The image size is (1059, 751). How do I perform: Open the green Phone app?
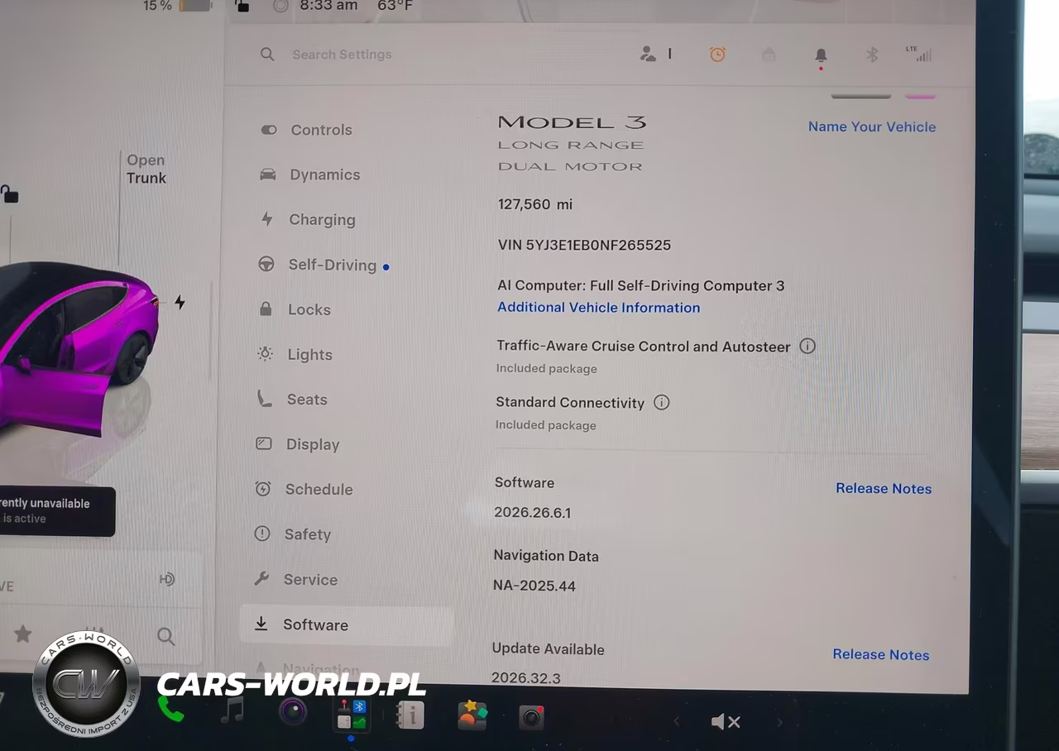click(170, 709)
